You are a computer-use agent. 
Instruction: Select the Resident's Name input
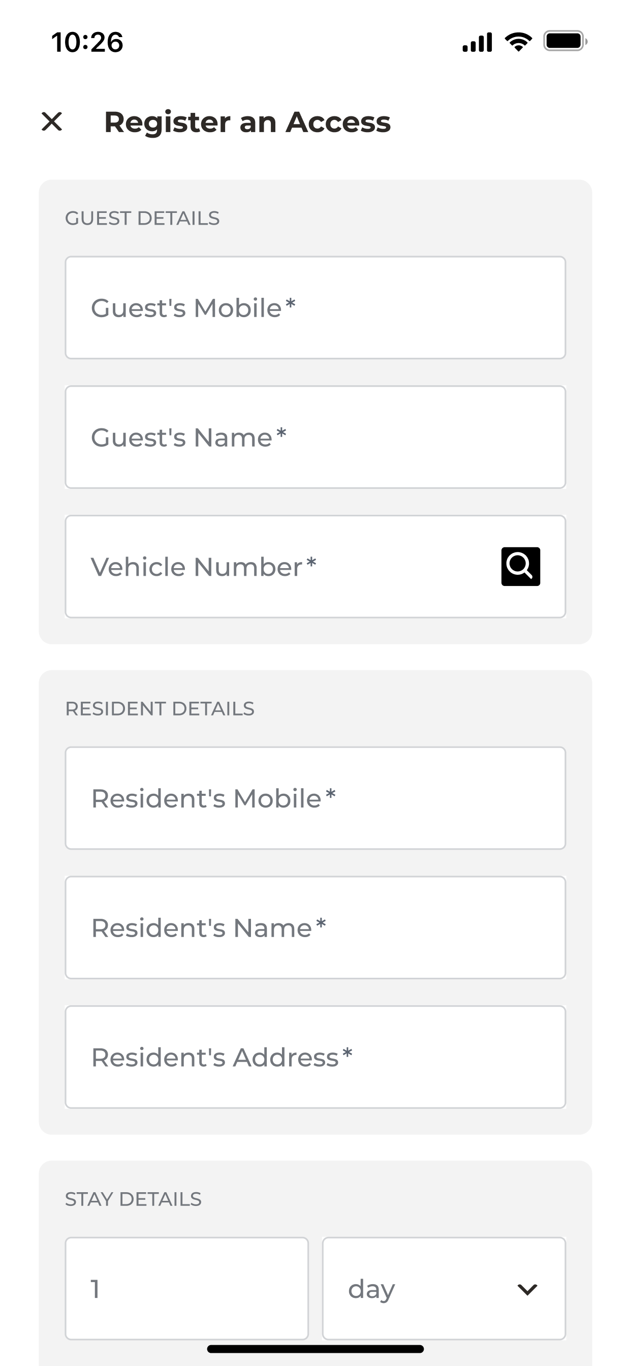tap(315, 927)
